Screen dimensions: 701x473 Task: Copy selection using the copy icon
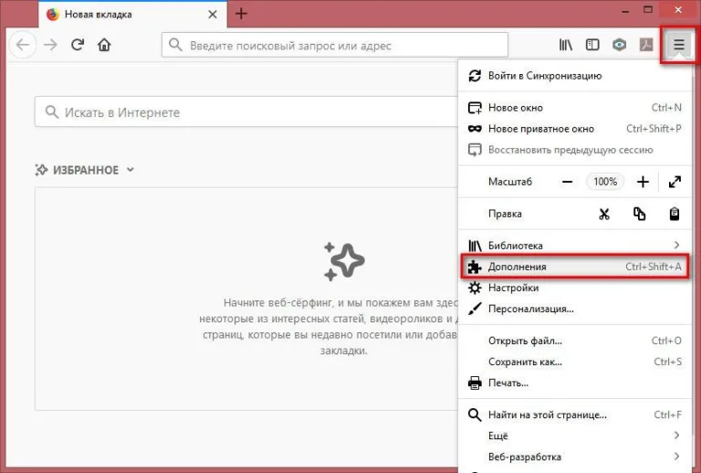639,214
